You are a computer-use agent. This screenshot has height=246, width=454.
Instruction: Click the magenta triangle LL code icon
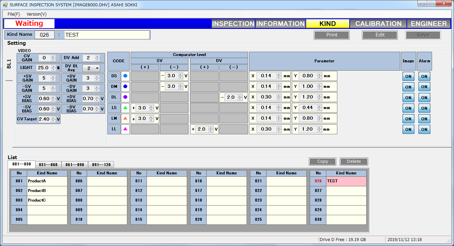pos(125,129)
